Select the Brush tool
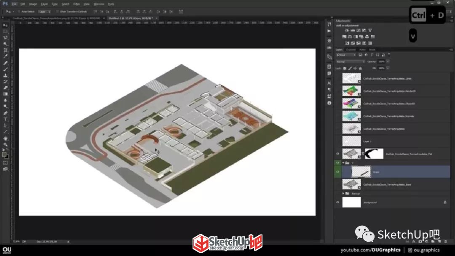The image size is (455, 256). click(x=5, y=69)
